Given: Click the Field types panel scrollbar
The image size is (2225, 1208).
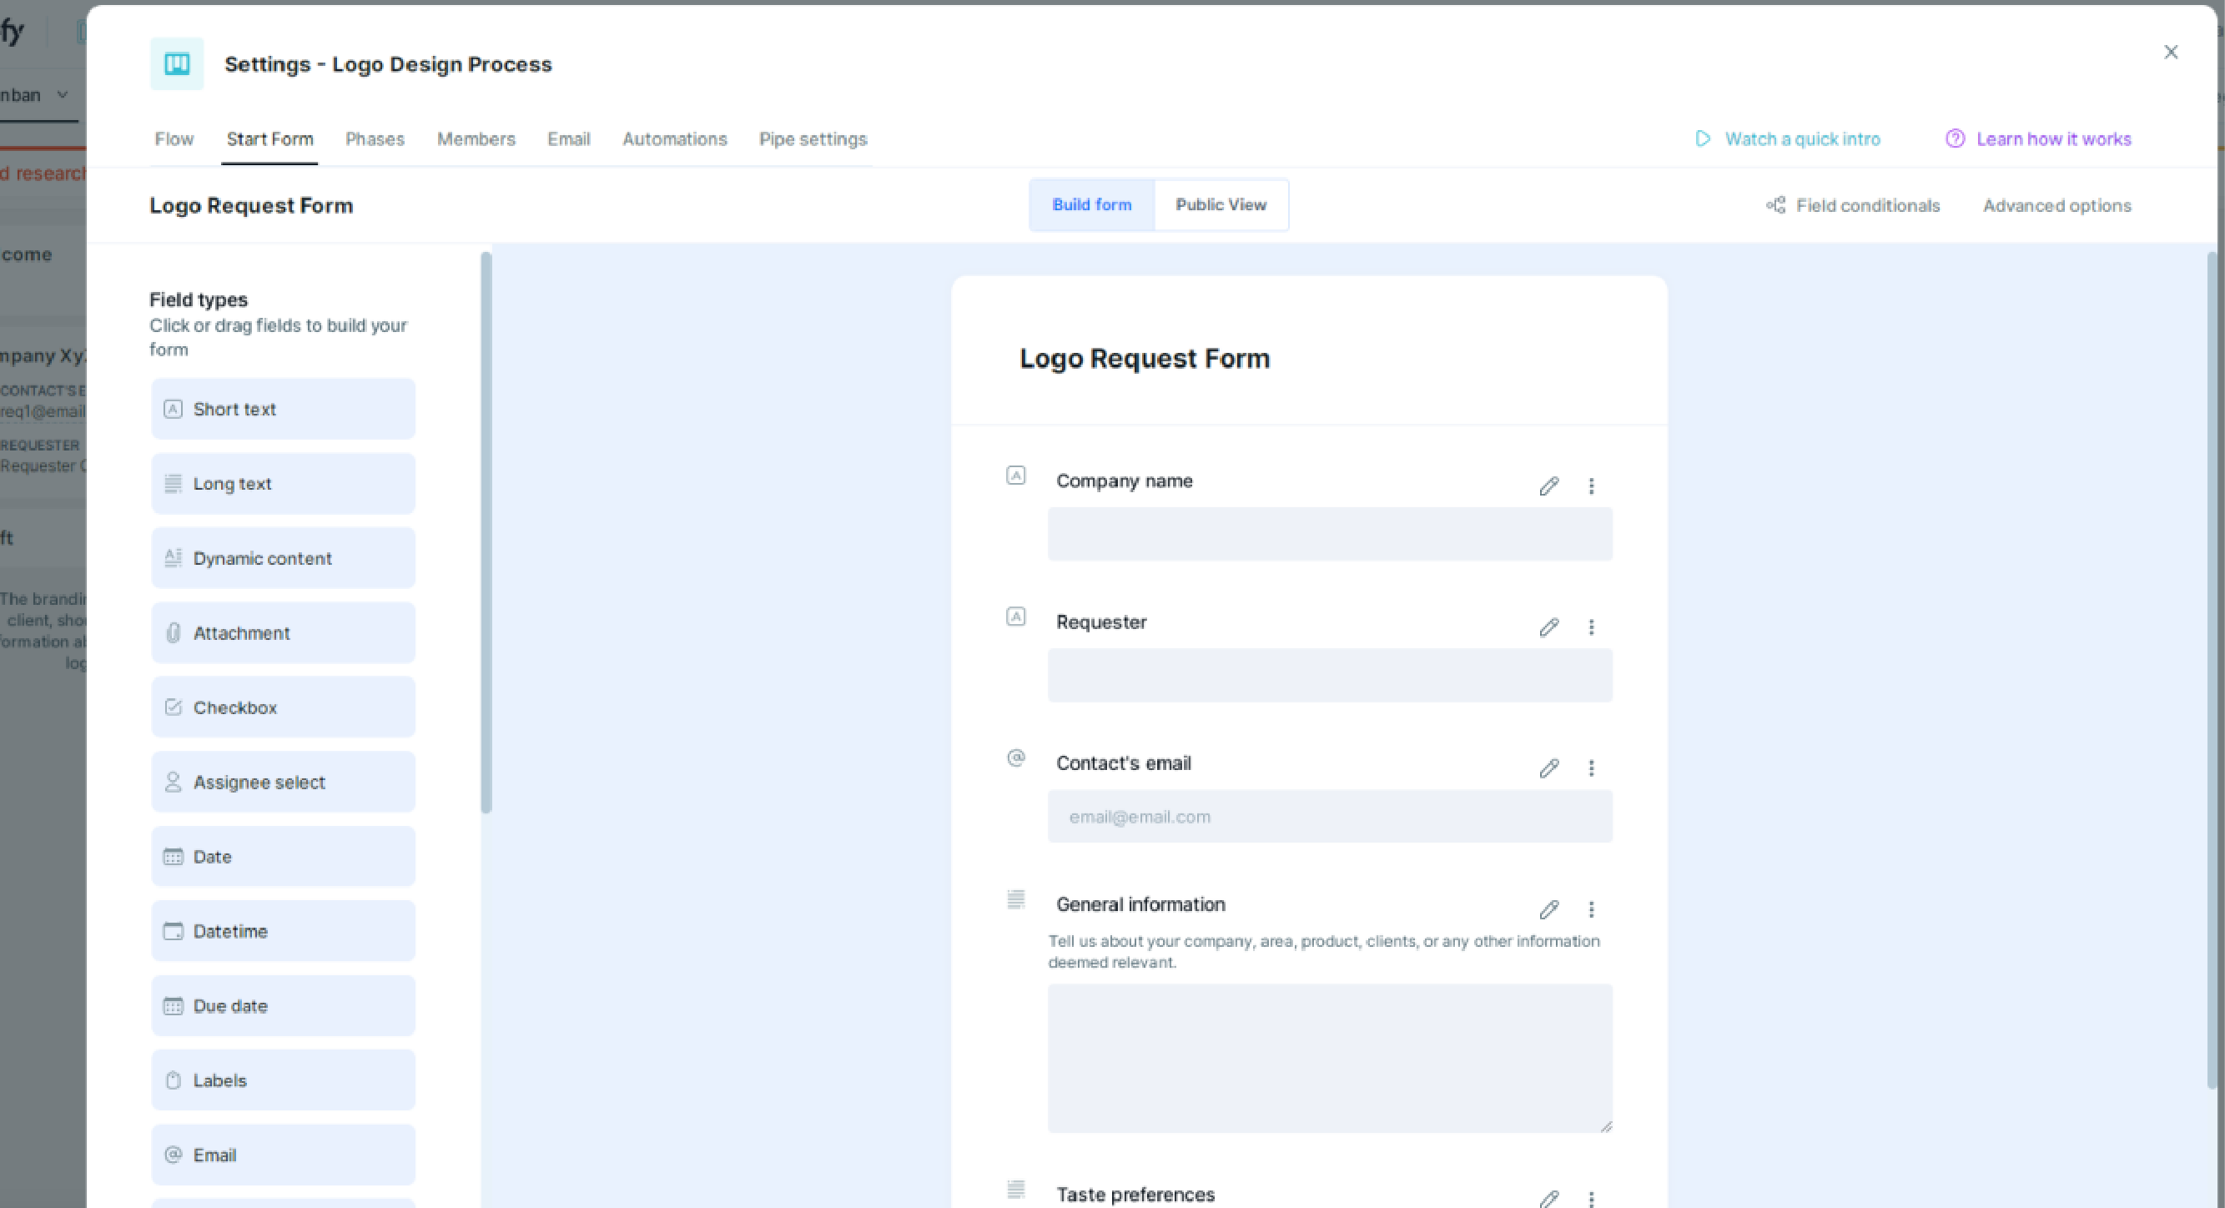Looking at the screenshot, I should 486,533.
